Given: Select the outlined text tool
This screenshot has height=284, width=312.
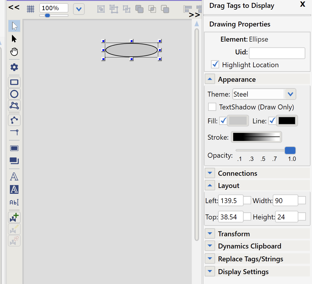Looking at the screenshot, I should [x=14, y=177].
